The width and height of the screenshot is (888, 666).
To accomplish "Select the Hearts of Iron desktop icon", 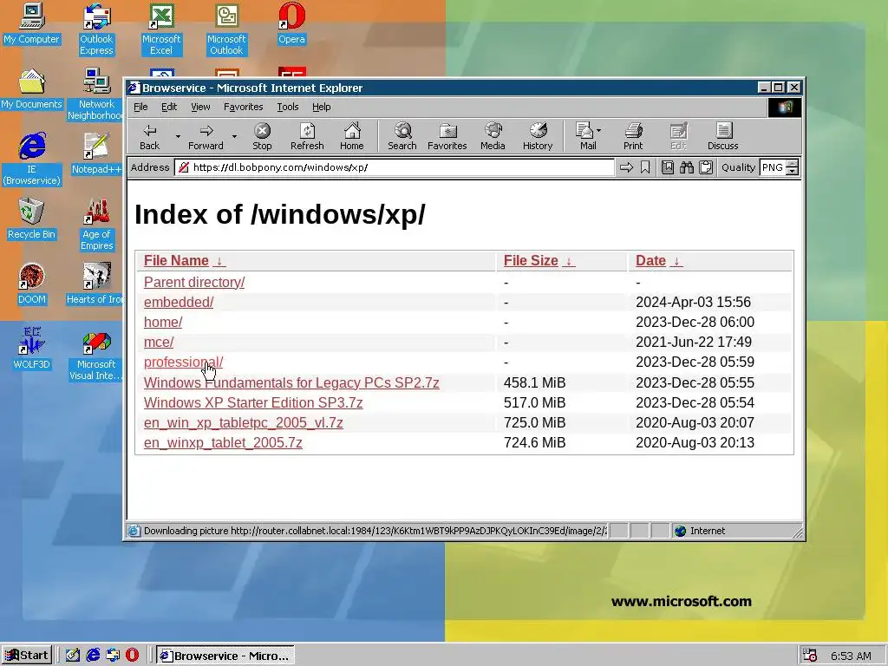I will click(x=96, y=284).
